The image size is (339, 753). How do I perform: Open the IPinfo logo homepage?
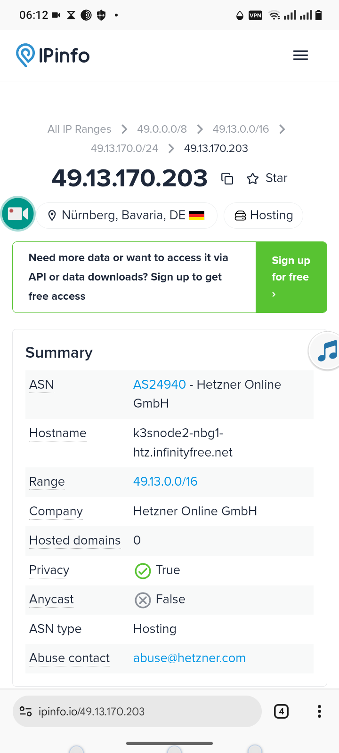53,56
